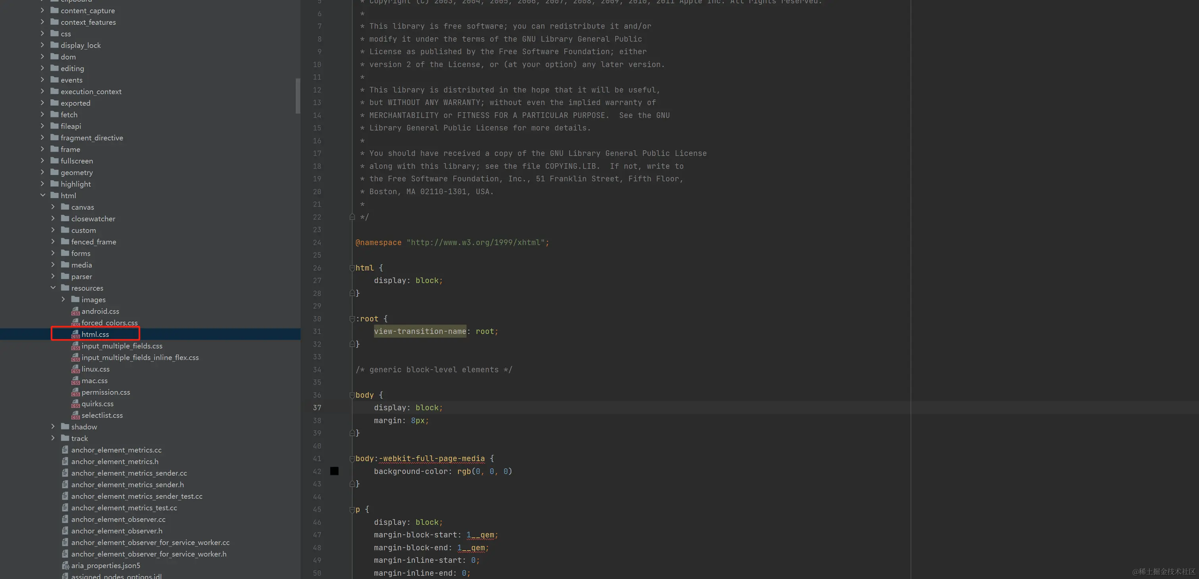Open selectlist.css in the project tree

coord(102,415)
